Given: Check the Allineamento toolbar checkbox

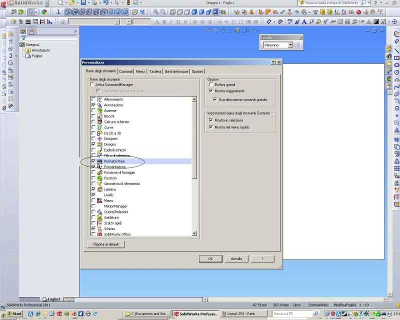Looking at the screenshot, I should coord(93,99).
